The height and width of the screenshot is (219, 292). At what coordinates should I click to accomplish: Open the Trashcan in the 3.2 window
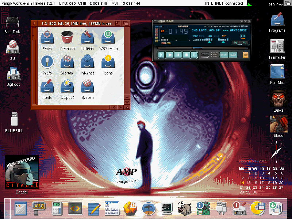pyautogui.click(x=67, y=37)
